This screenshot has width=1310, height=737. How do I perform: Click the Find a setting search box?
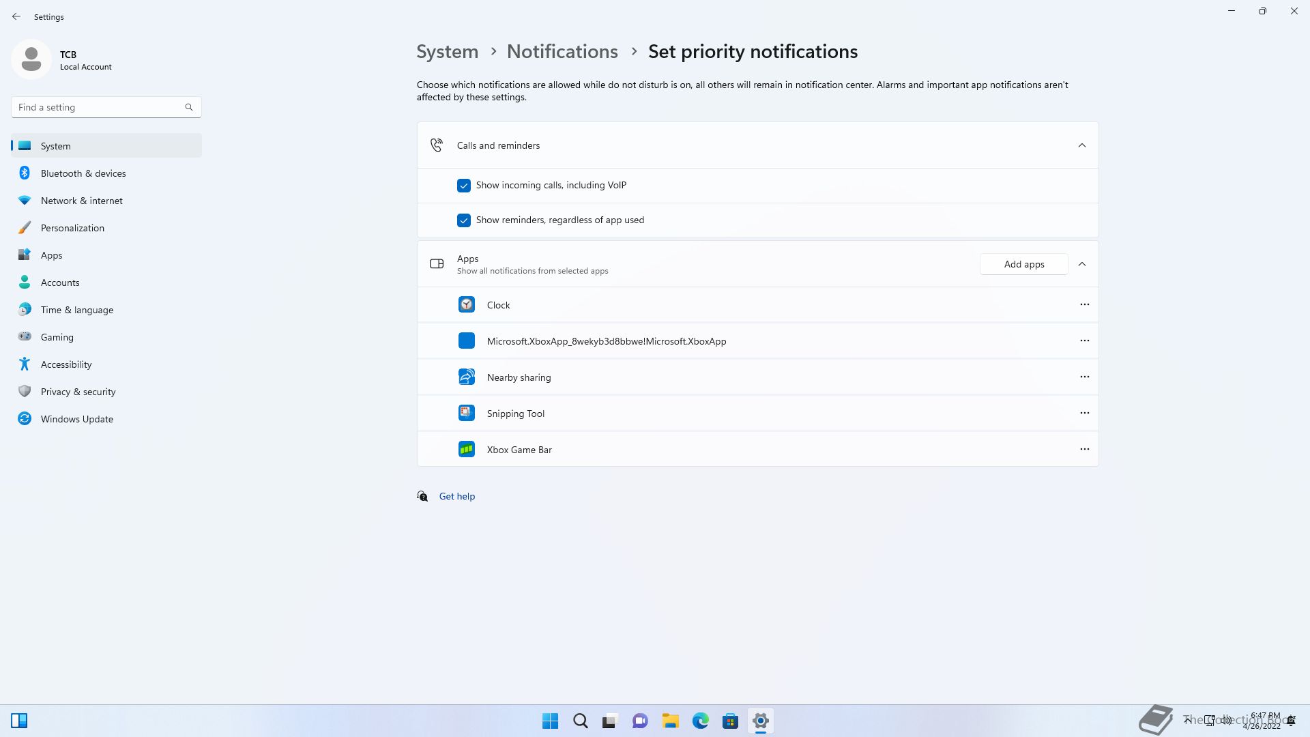pyautogui.click(x=99, y=107)
